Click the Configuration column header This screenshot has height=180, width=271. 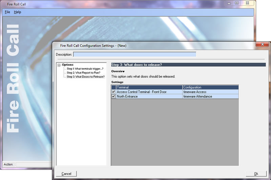pyautogui.click(x=210, y=87)
